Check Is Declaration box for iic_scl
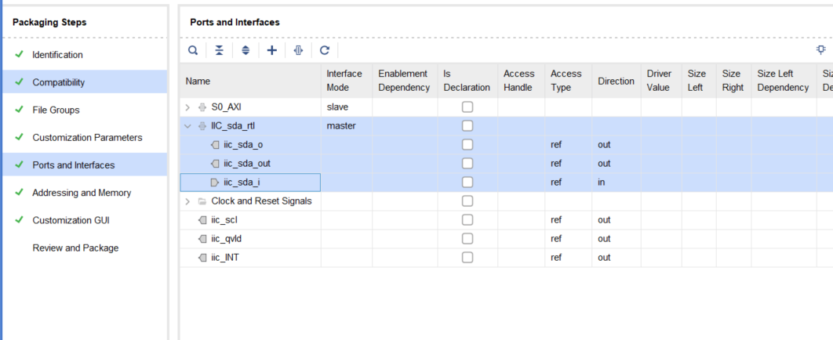 point(467,220)
